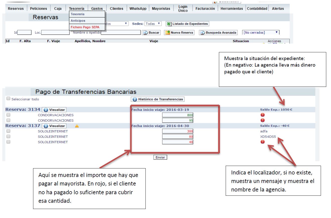This screenshot has width=331, height=218.
Task: Click the Histórico de Transferencias button
Action: coord(158,99)
